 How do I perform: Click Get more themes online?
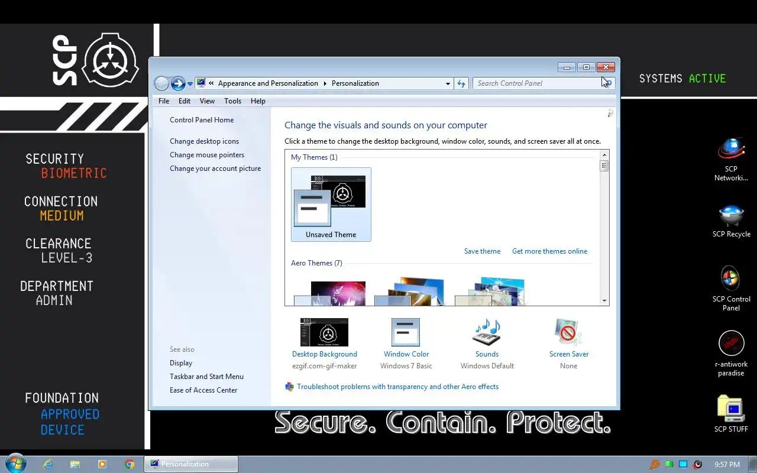tap(550, 251)
